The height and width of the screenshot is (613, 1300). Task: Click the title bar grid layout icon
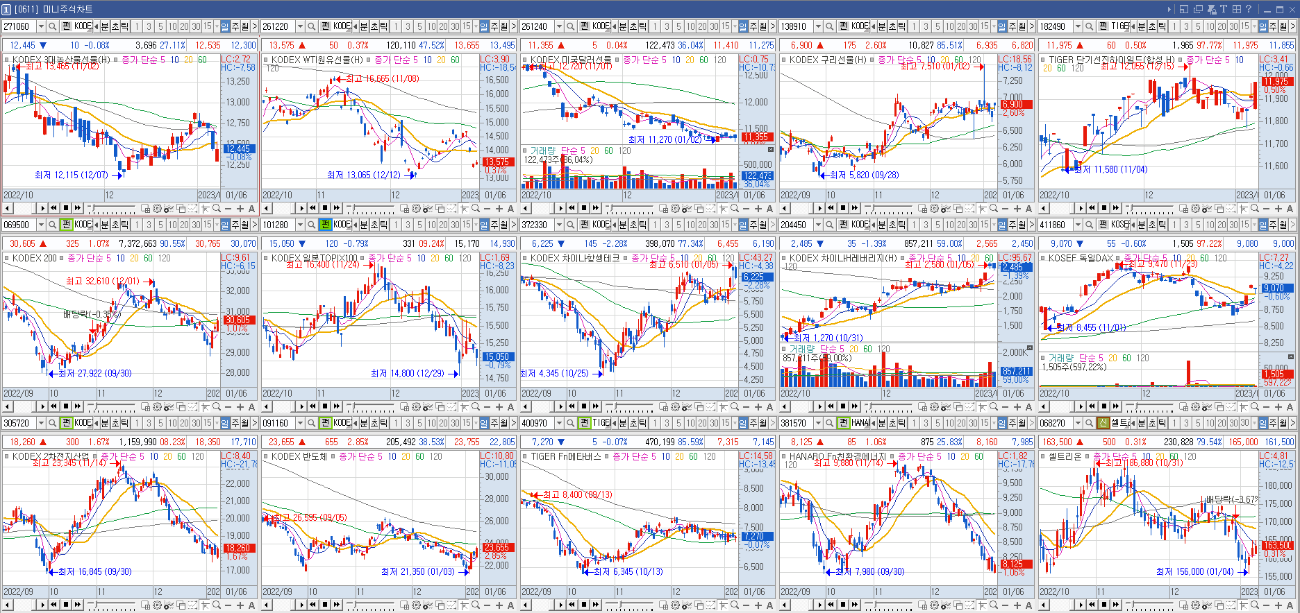[x=1237, y=9]
